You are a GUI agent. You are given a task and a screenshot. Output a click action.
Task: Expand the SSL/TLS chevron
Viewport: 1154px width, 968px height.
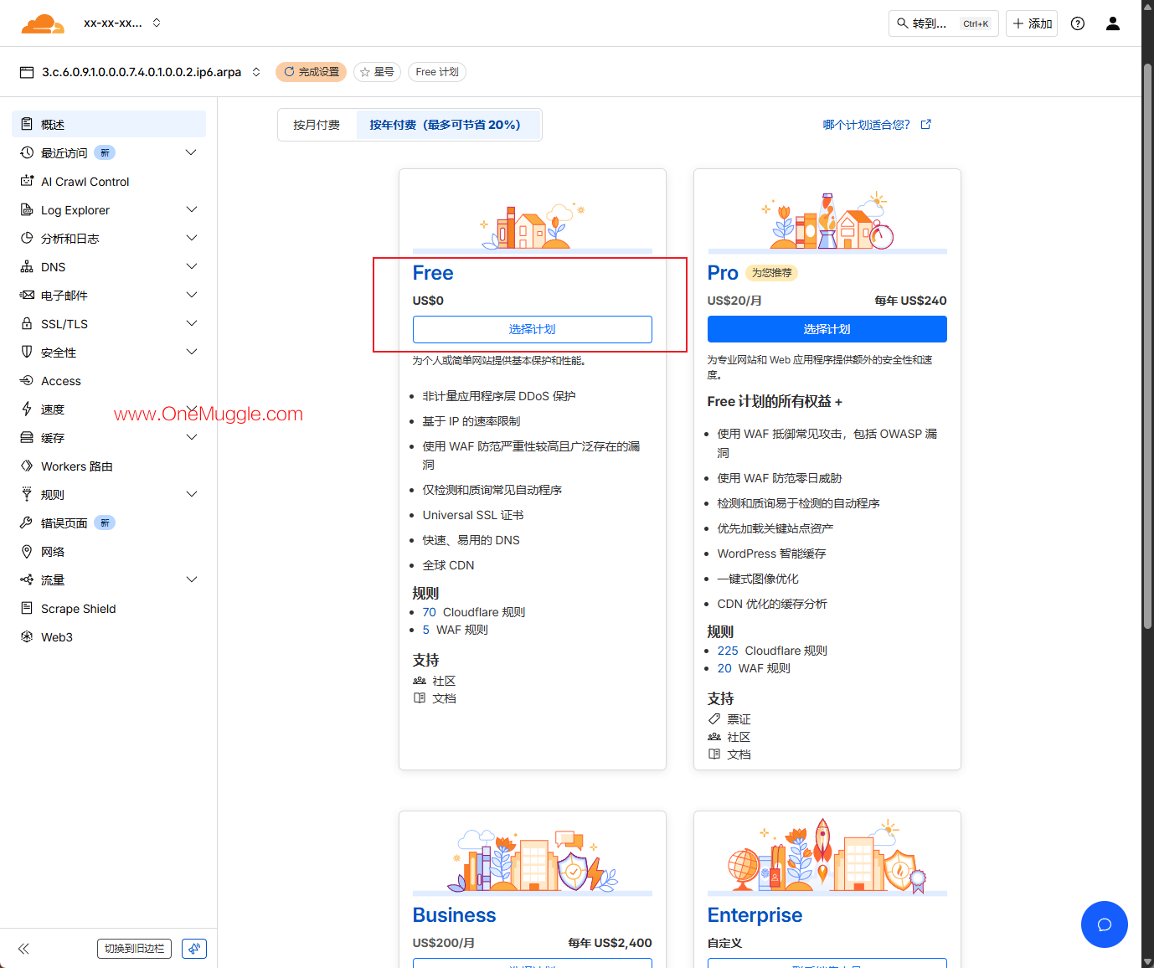tap(191, 323)
